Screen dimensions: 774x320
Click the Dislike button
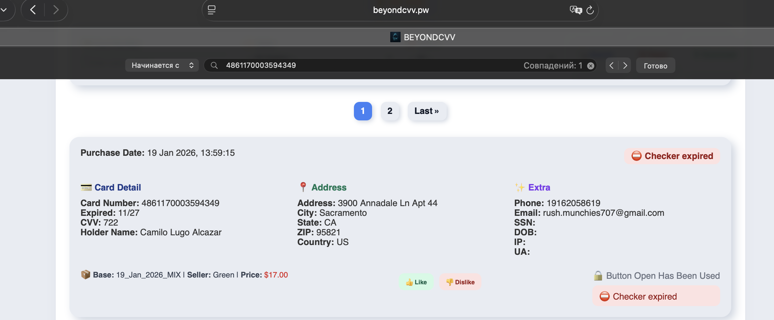(x=460, y=282)
